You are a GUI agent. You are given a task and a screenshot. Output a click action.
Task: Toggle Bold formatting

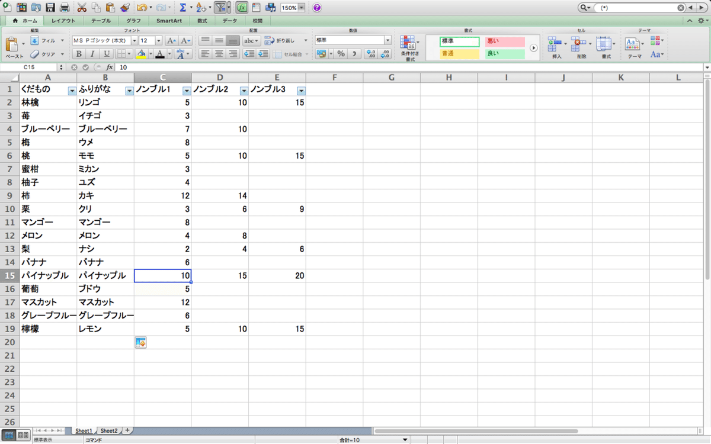[78, 54]
